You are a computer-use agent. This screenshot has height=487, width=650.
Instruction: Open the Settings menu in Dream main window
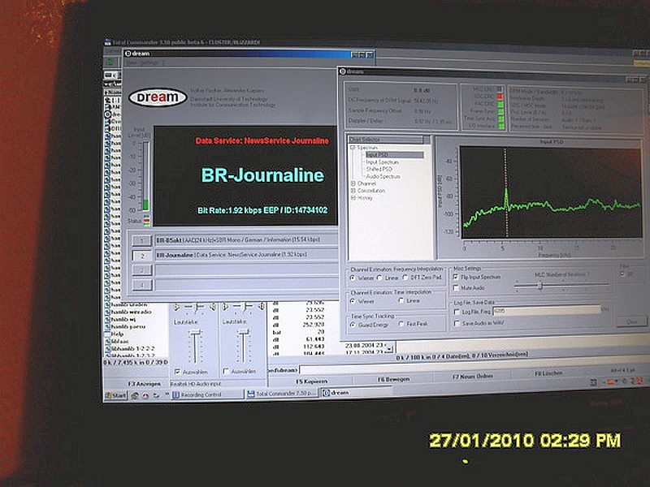tap(149, 62)
